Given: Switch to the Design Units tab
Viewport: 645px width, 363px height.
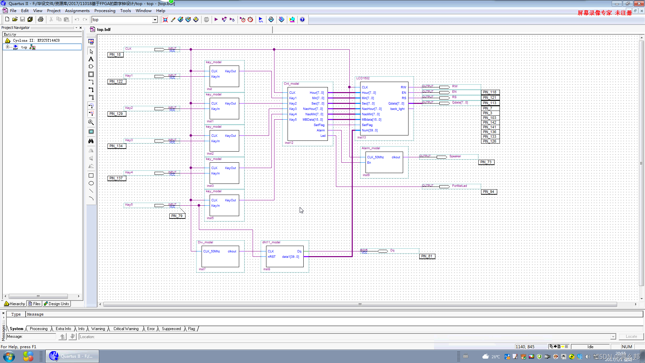Looking at the screenshot, I should [56, 304].
